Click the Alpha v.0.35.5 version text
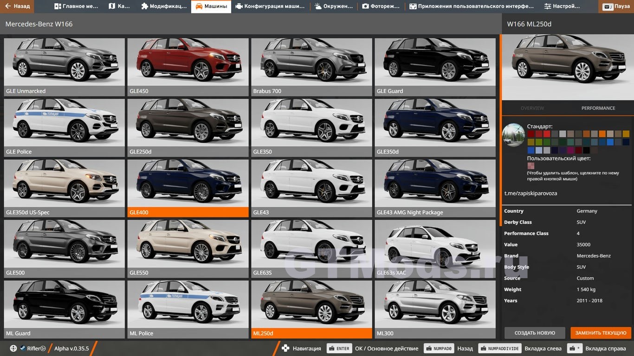634x356 pixels. (x=71, y=349)
